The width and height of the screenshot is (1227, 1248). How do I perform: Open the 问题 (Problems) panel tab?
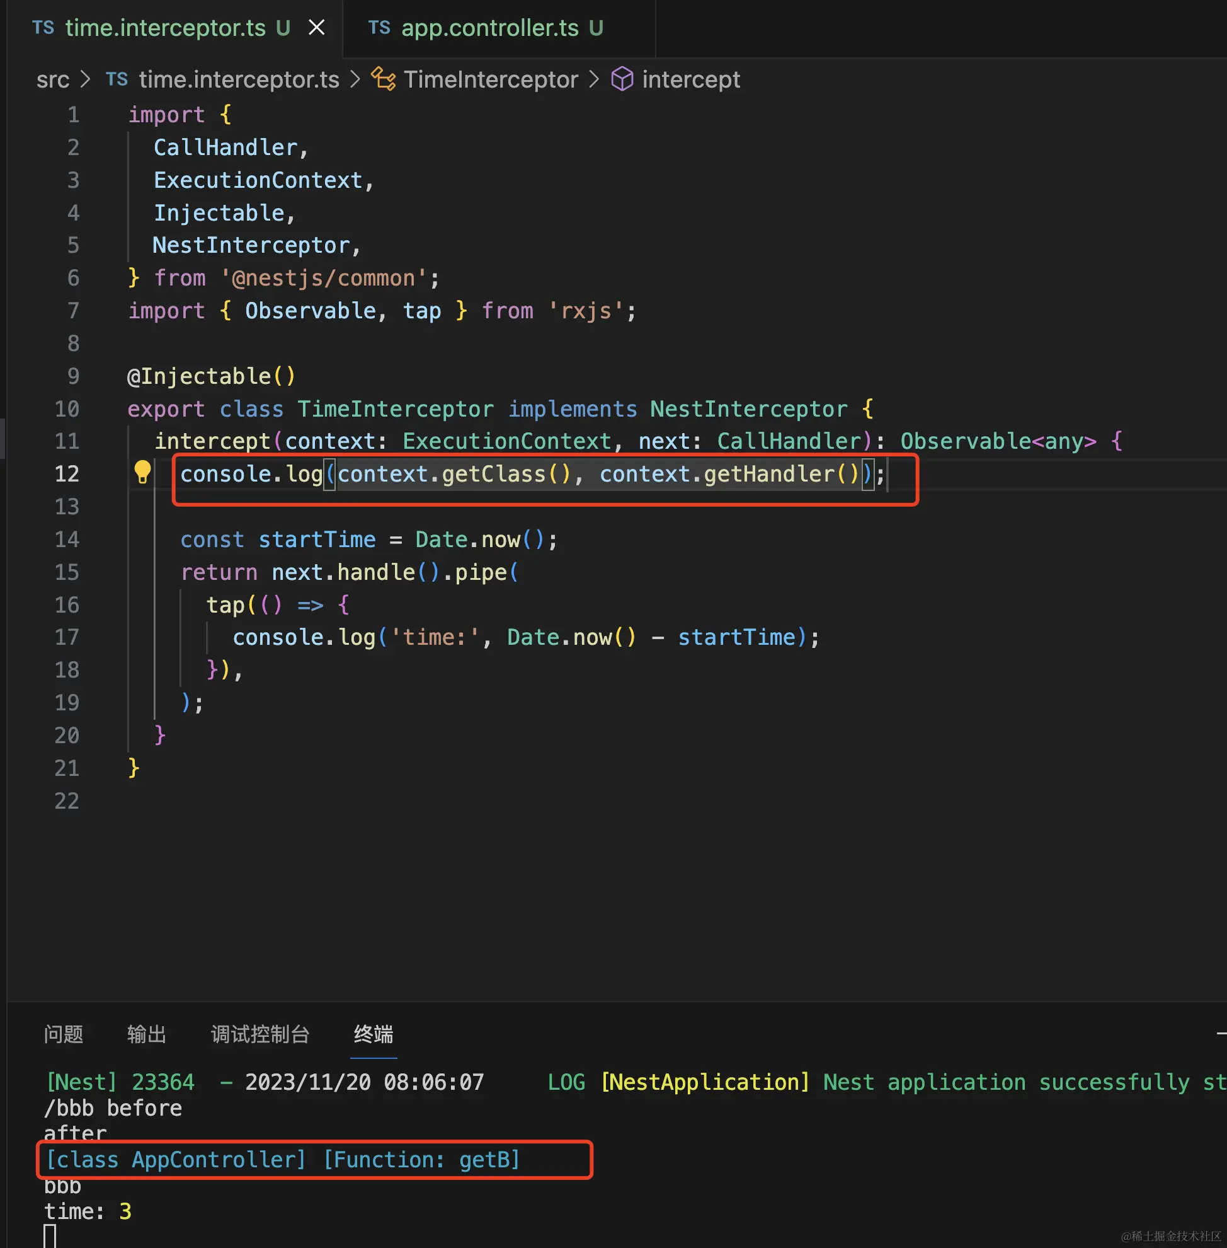coord(63,1034)
